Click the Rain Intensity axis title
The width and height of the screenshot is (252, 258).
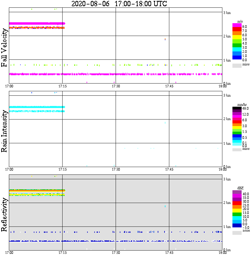[4, 131]
